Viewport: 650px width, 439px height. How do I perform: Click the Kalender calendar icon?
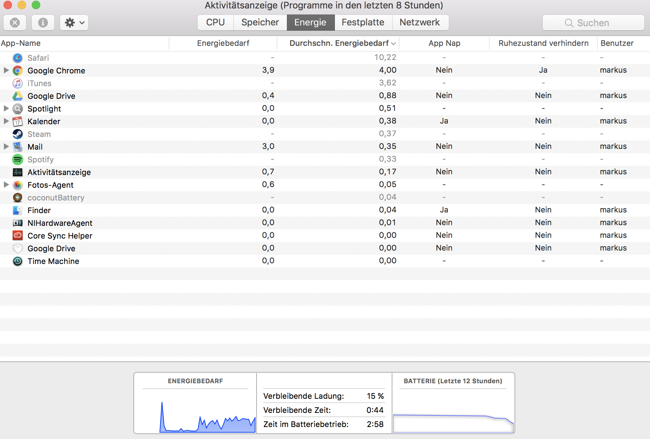pyautogui.click(x=18, y=121)
